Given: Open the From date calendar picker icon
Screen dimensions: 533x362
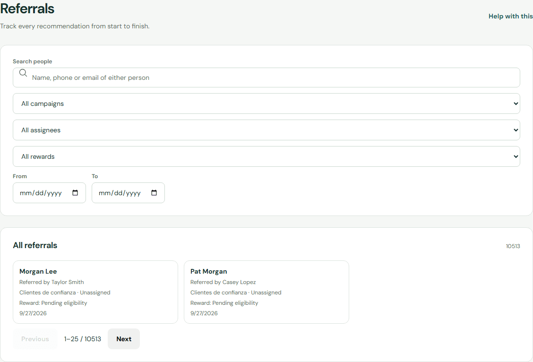Looking at the screenshot, I should click(75, 193).
